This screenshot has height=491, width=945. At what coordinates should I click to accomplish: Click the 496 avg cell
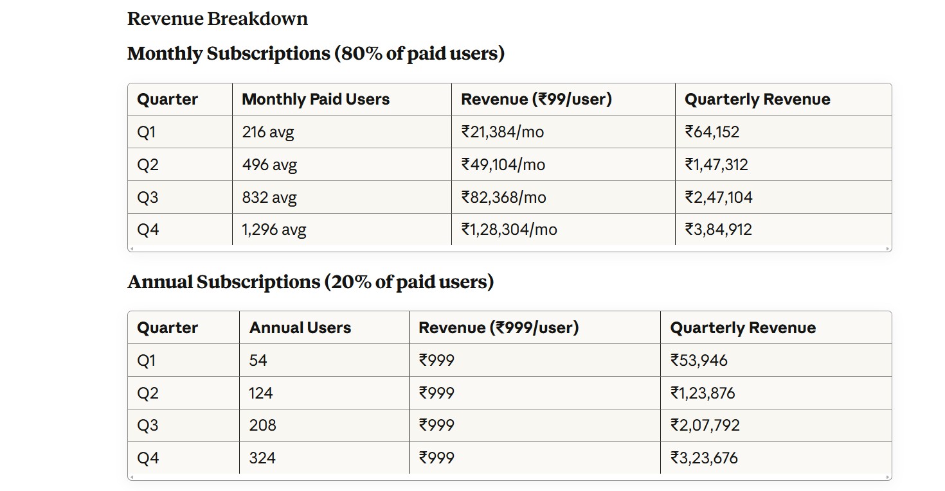[269, 165]
